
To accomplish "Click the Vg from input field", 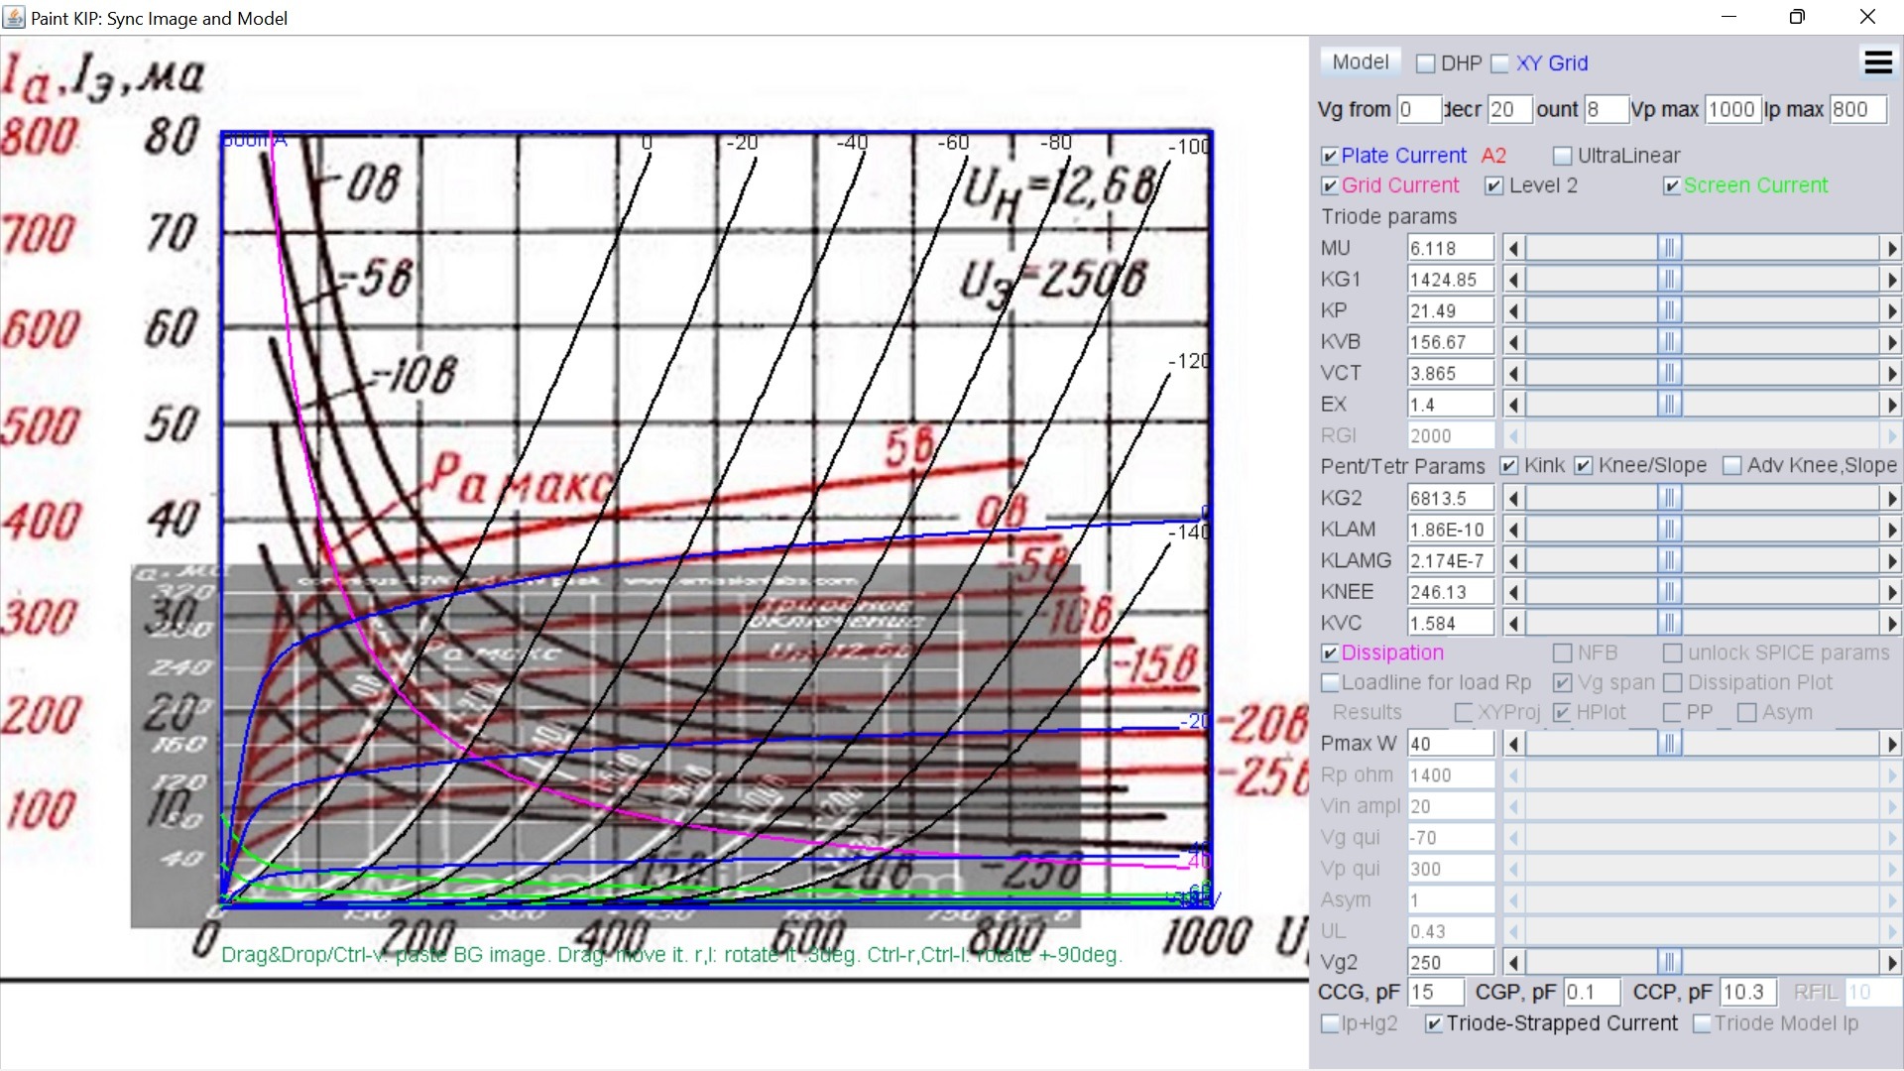I will (x=1418, y=109).
